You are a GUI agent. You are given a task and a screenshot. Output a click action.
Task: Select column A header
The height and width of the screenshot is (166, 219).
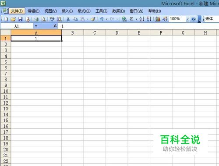(x=36, y=32)
